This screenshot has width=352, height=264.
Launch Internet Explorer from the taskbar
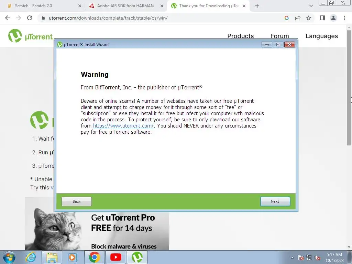pos(31,257)
